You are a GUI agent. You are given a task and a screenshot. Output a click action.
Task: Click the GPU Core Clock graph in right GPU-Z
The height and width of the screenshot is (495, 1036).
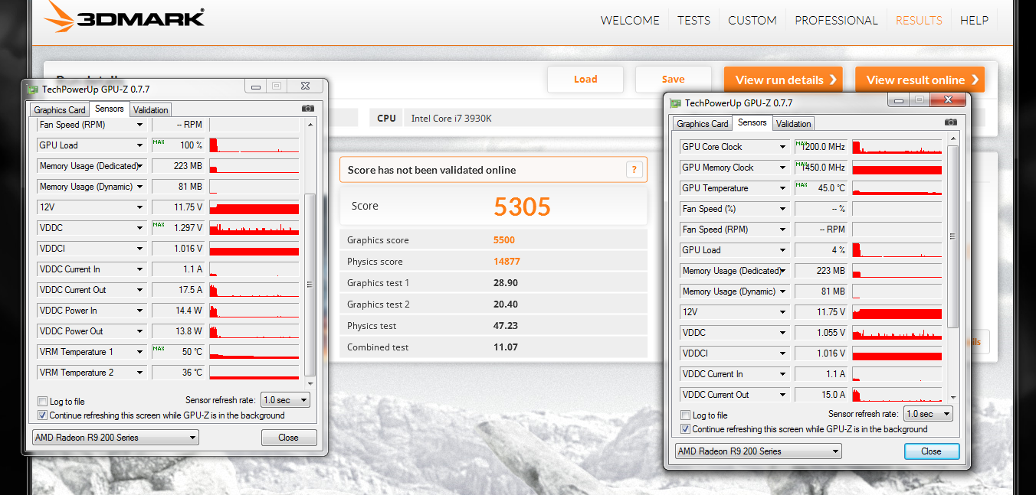point(897,147)
